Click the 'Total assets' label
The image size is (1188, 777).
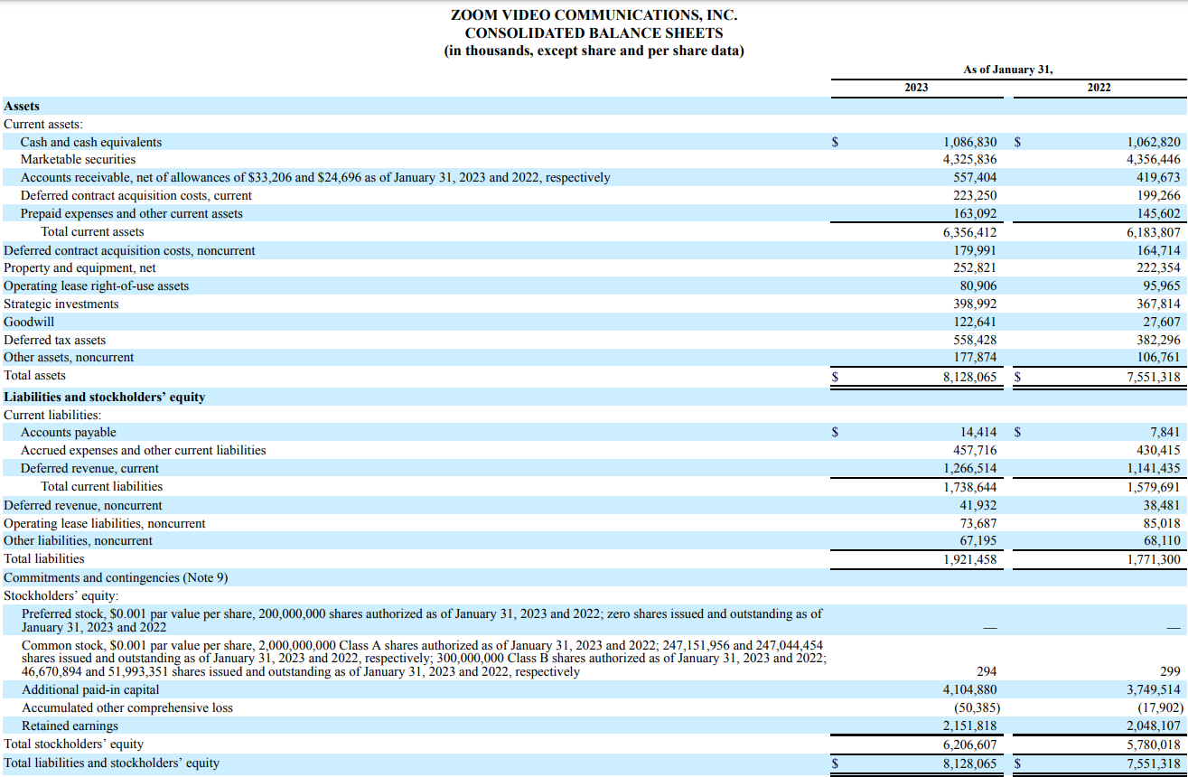(34, 376)
